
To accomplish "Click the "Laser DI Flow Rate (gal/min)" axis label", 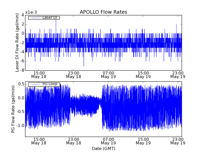I will point(17,43).
